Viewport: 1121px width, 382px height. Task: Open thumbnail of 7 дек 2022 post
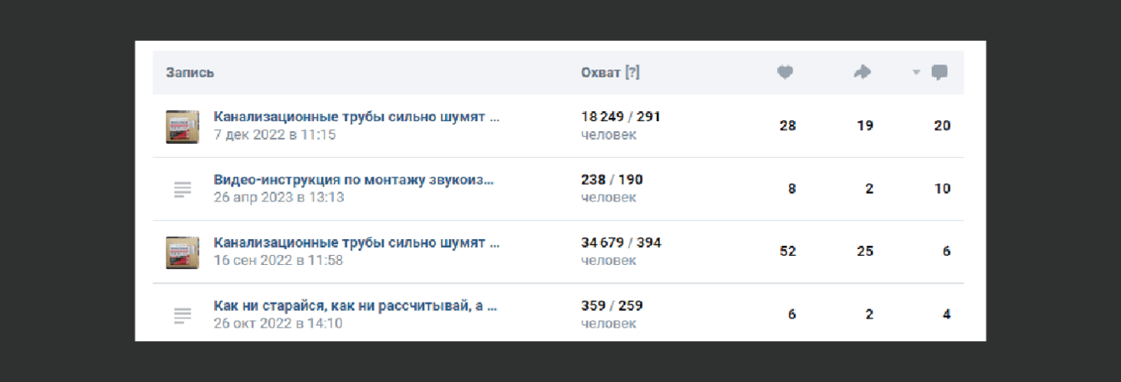[182, 126]
